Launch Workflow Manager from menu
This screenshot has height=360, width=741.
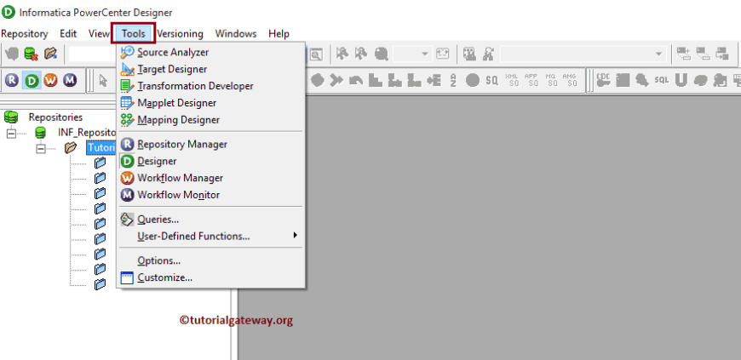(x=211, y=178)
